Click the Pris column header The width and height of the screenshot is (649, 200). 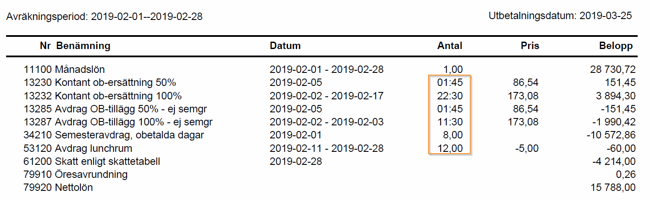(x=529, y=46)
